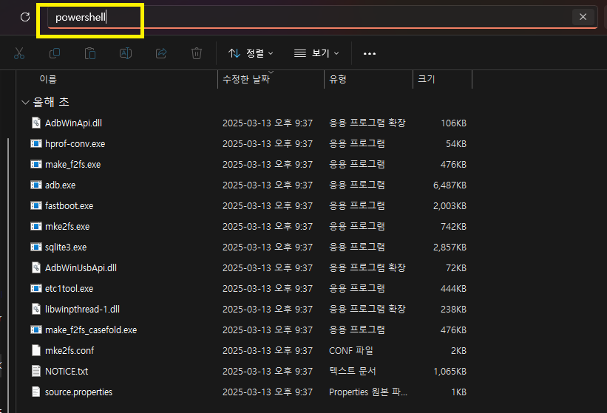
Task: Click the 106KB size of AdbWinApi.dll
Action: 454,123
